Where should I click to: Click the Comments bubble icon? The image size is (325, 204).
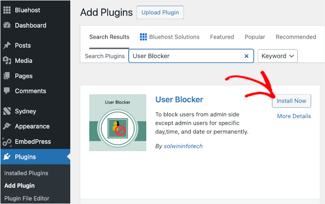7,91
